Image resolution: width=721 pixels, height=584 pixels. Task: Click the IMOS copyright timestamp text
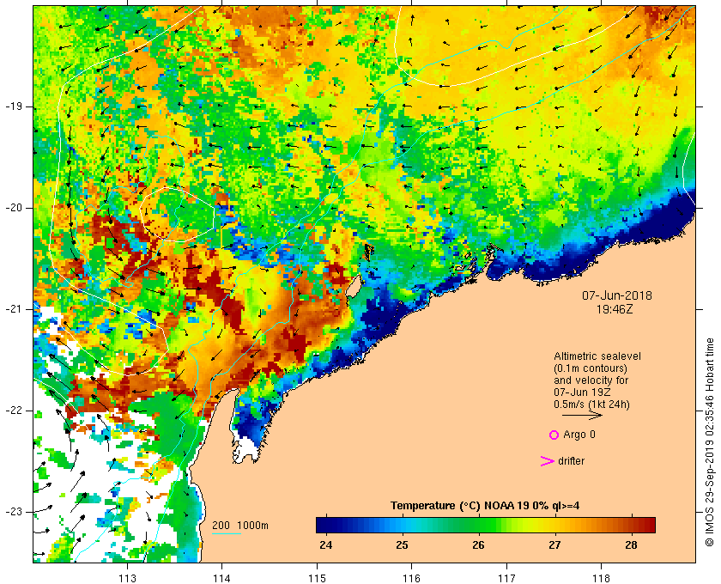709,442
